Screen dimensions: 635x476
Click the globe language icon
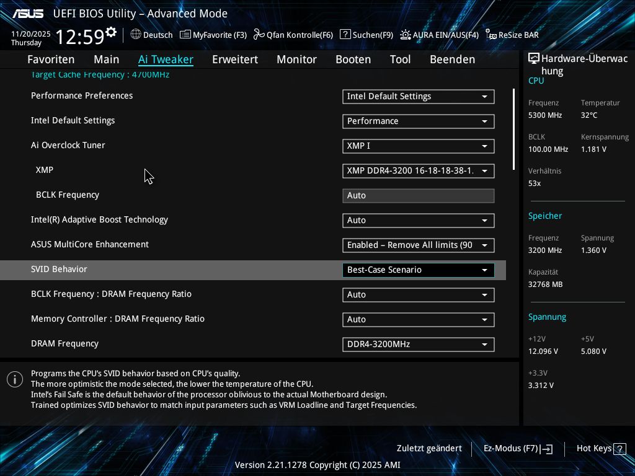(x=136, y=35)
